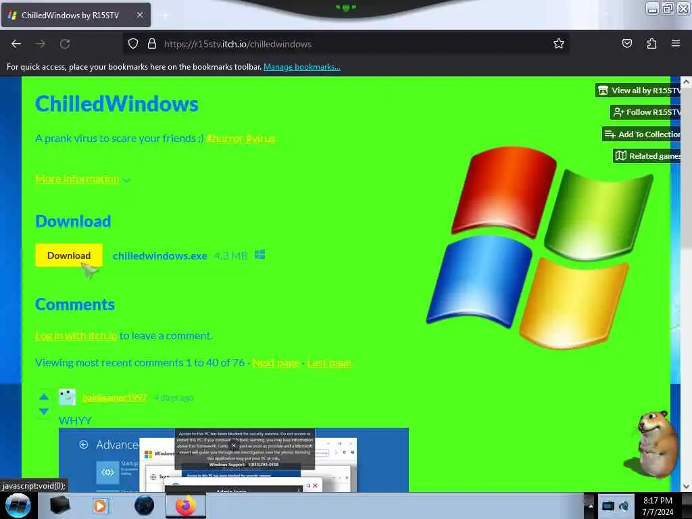Click Related games button
The height and width of the screenshot is (519, 692).
(x=647, y=156)
